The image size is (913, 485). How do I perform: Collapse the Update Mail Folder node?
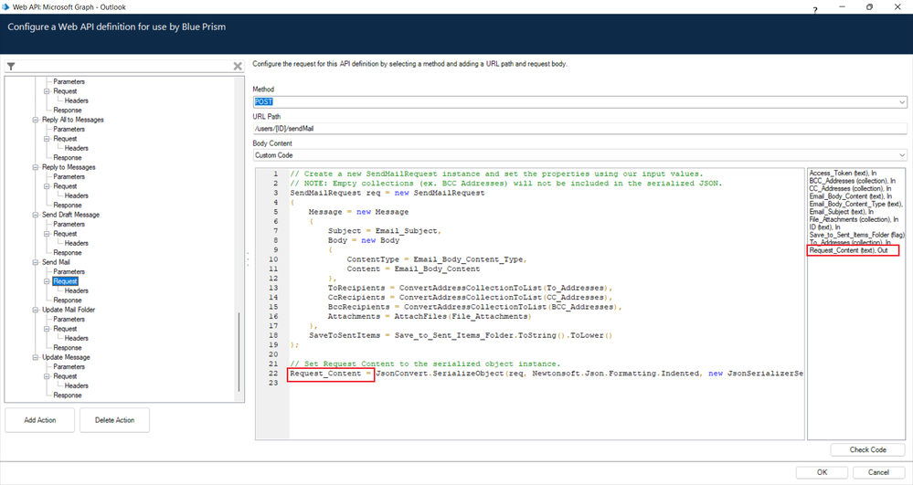[36, 310]
